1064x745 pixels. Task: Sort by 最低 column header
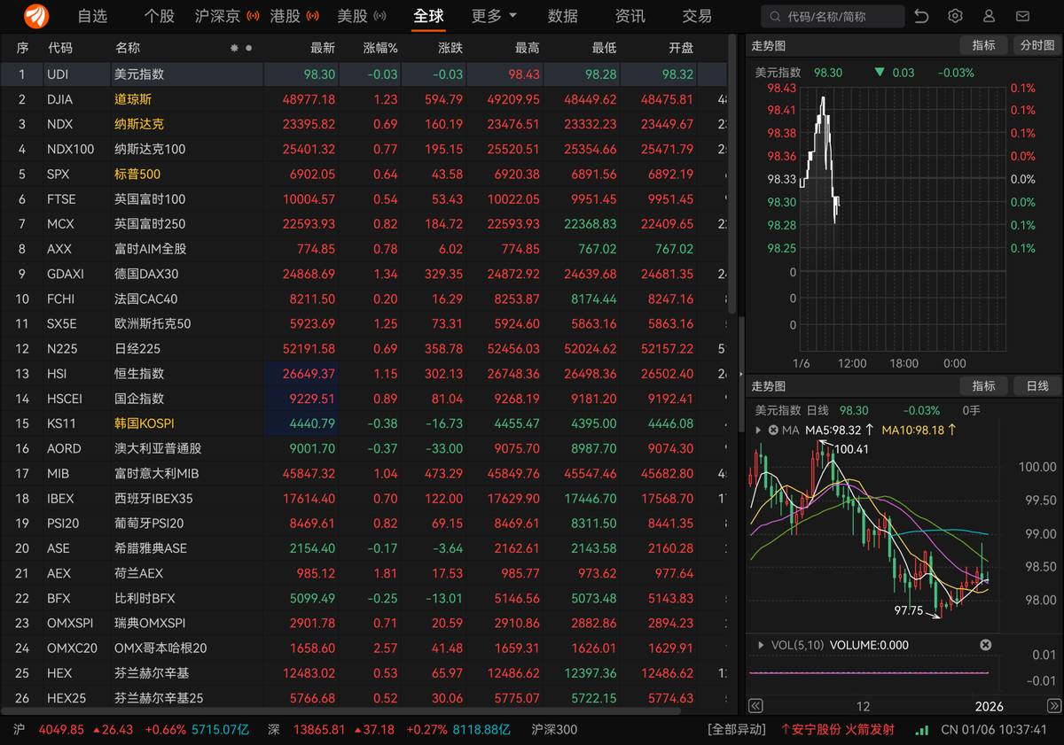coord(603,48)
